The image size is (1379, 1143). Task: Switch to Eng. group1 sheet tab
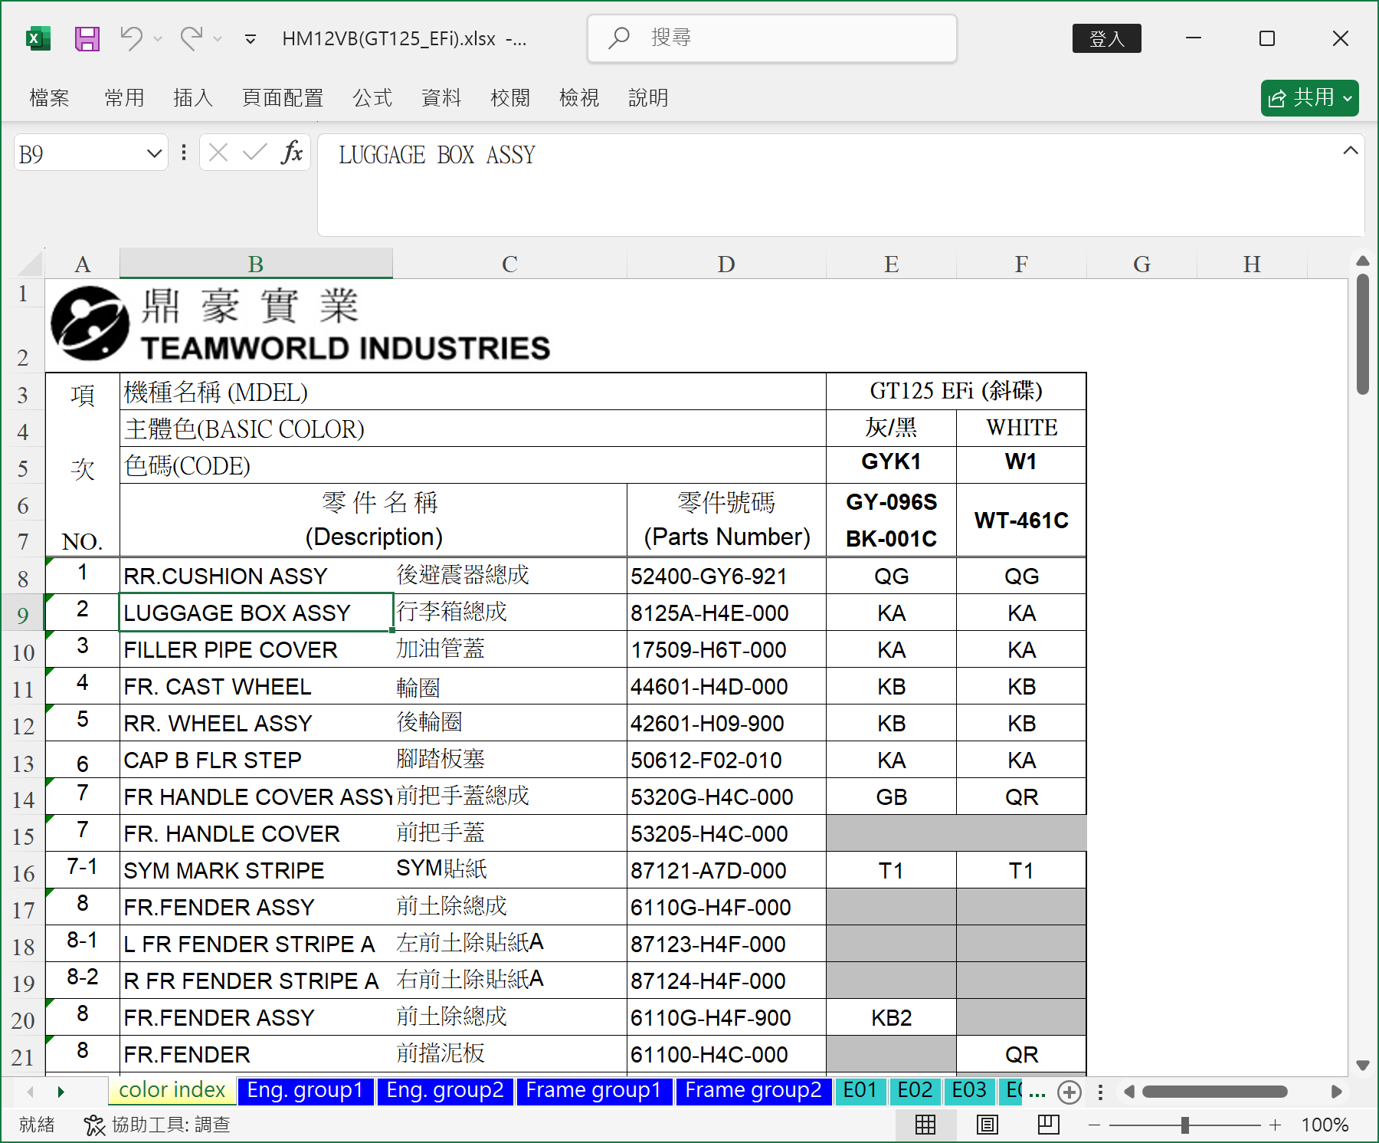(x=305, y=1090)
